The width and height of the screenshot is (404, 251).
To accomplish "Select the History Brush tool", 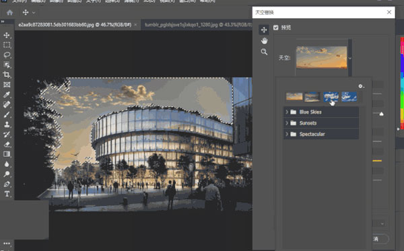I will coord(7,135).
